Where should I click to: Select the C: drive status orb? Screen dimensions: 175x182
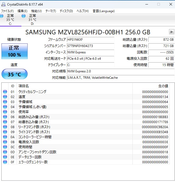click(x=2, y=16)
